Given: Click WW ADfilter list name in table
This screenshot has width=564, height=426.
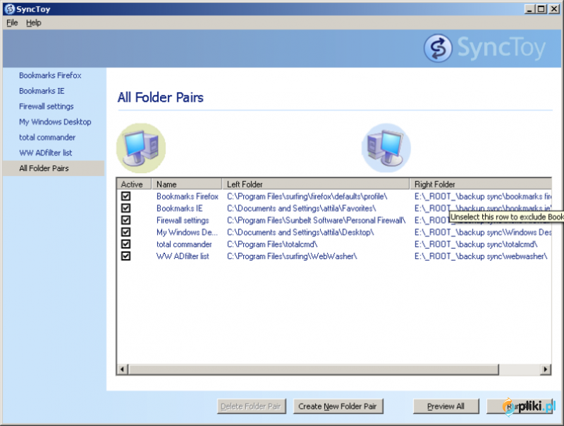Looking at the screenshot, I should click(183, 256).
